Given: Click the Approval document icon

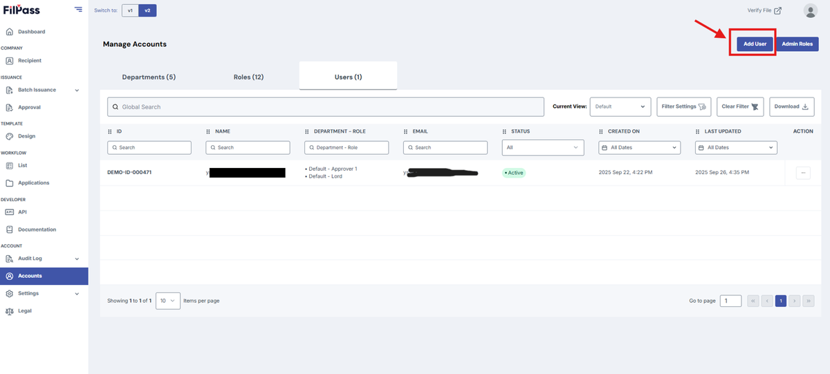Looking at the screenshot, I should pyautogui.click(x=10, y=107).
